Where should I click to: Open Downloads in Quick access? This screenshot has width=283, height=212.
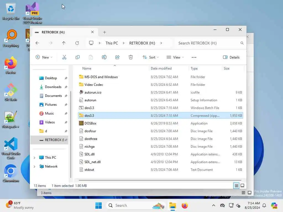[x=53, y=87]
